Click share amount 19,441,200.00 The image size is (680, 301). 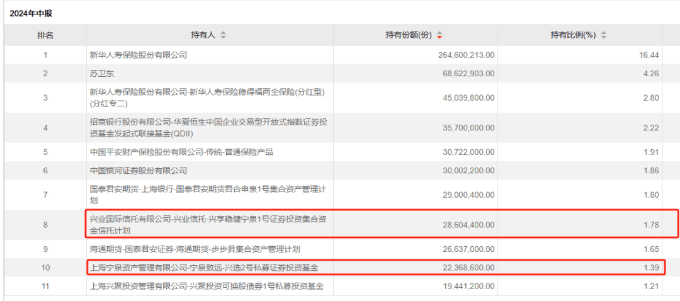pyautogui.click(x=468, y=287)
